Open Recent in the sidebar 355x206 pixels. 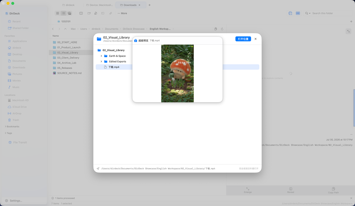(17, 22)
